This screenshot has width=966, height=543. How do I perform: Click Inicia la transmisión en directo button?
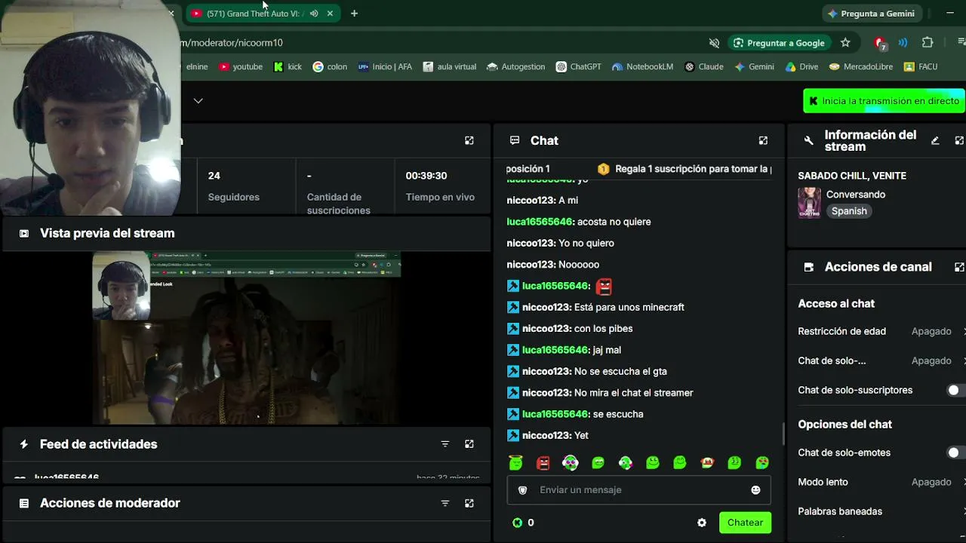coord(884,101)
